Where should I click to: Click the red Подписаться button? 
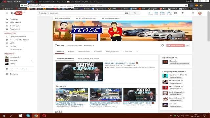coord(176,45)
